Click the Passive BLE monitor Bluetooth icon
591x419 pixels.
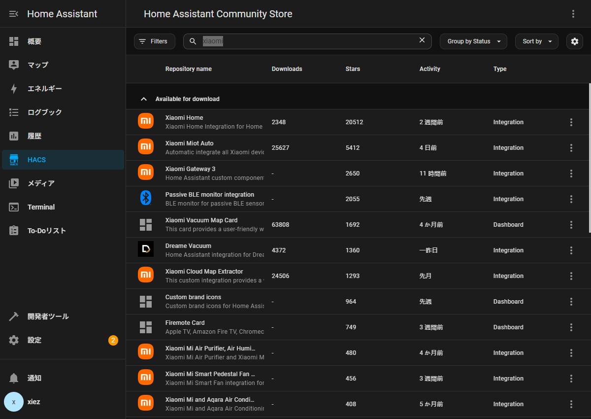(146, 198)
